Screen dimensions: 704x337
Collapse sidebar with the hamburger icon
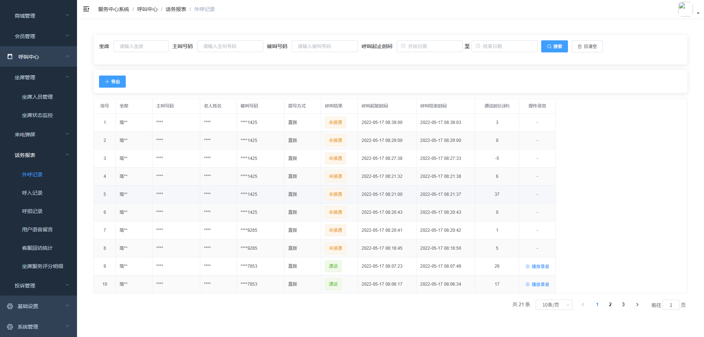tap(86, 9)
